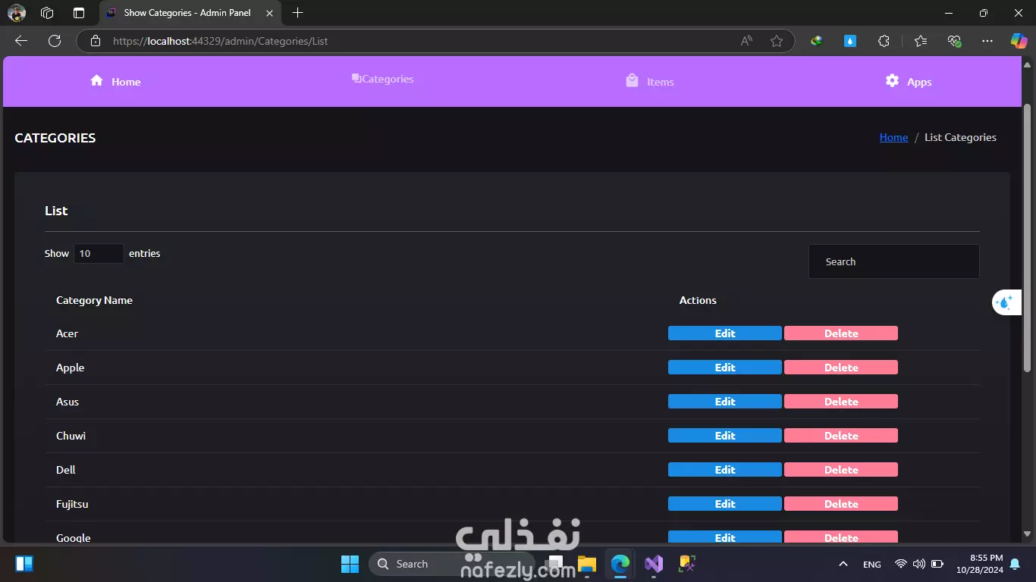Open the browser Extensions puzzle icon
The width and height of the screenshot is (1036, 582).
[x=884, y=41]
